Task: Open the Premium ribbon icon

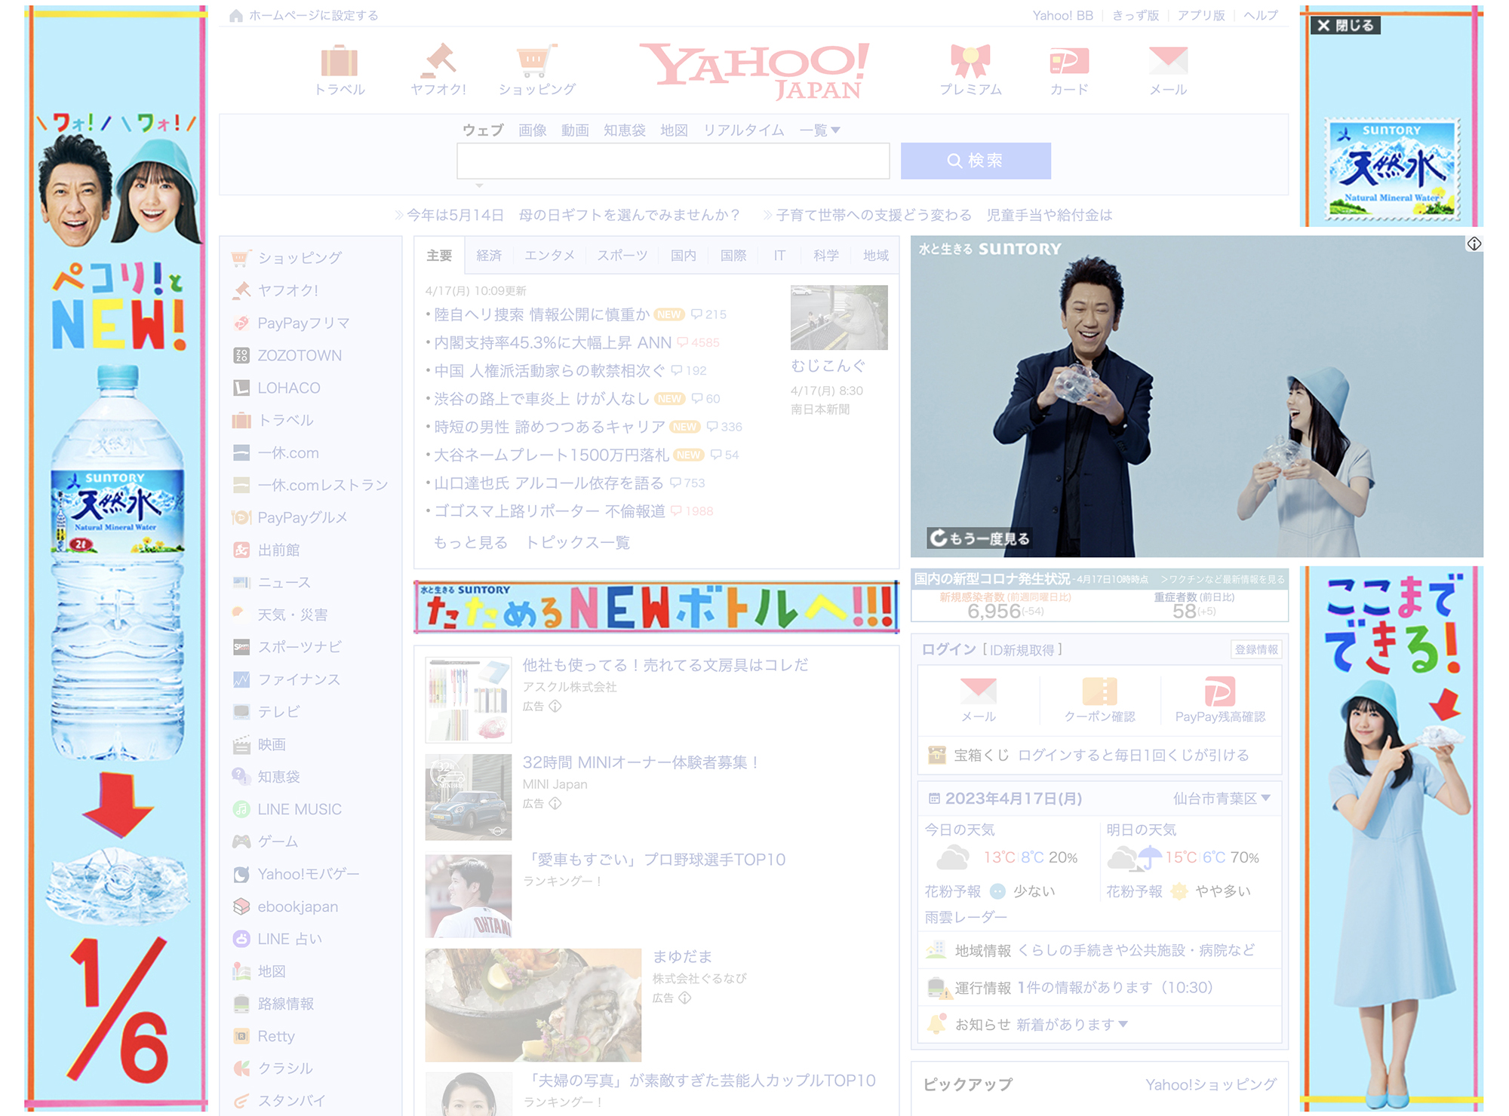Action: coord(970,61)
